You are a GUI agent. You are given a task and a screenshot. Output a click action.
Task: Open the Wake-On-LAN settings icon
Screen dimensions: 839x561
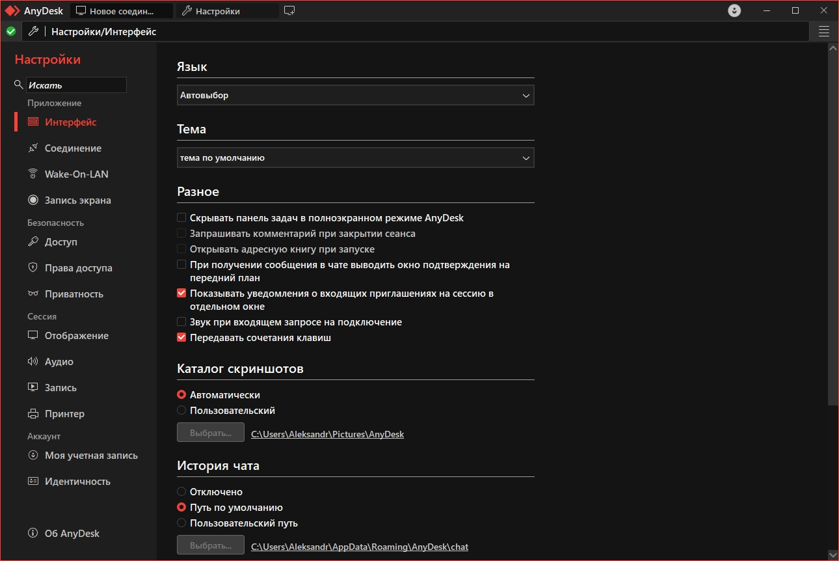click(33, 174)
